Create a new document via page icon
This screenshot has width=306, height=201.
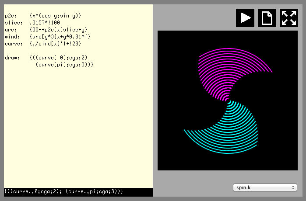(x=267, y=18)
